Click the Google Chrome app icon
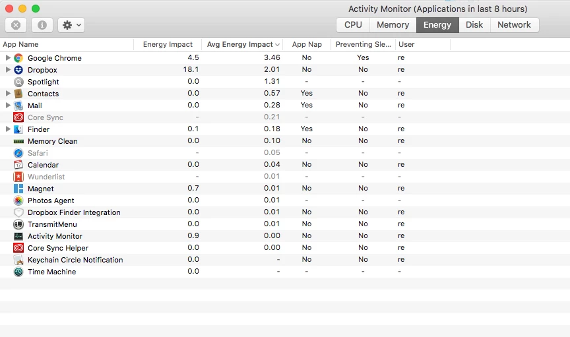The height and width of the screenshot is (337, 570). (x=18, y=58)
